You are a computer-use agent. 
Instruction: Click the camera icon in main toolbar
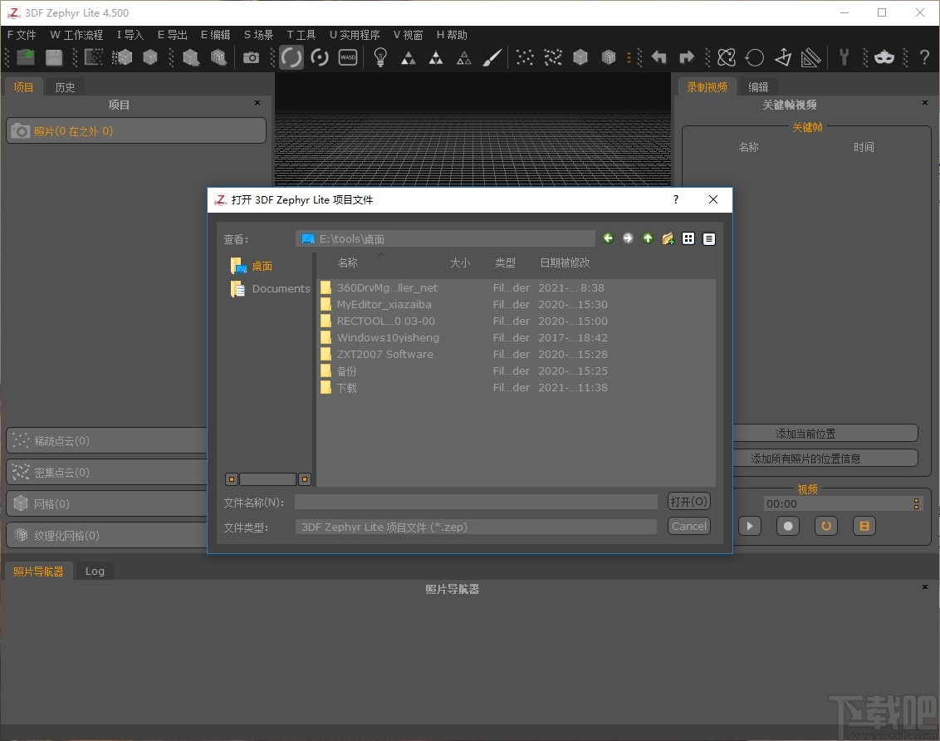(x=251, y=57)
